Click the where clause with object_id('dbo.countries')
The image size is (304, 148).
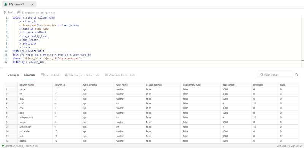(x=47, y=58)
